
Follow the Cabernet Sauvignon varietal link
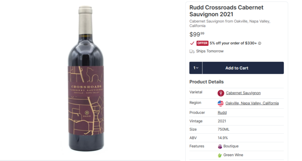coord(243,93)
